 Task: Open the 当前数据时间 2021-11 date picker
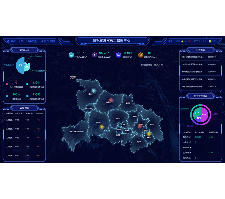pyautogui.click(x=159, y=65)
